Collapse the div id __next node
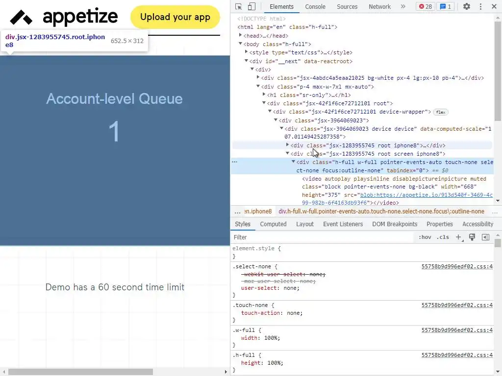Image resolution: width=502 pixels, height=376 pixels. click(246, 61)
